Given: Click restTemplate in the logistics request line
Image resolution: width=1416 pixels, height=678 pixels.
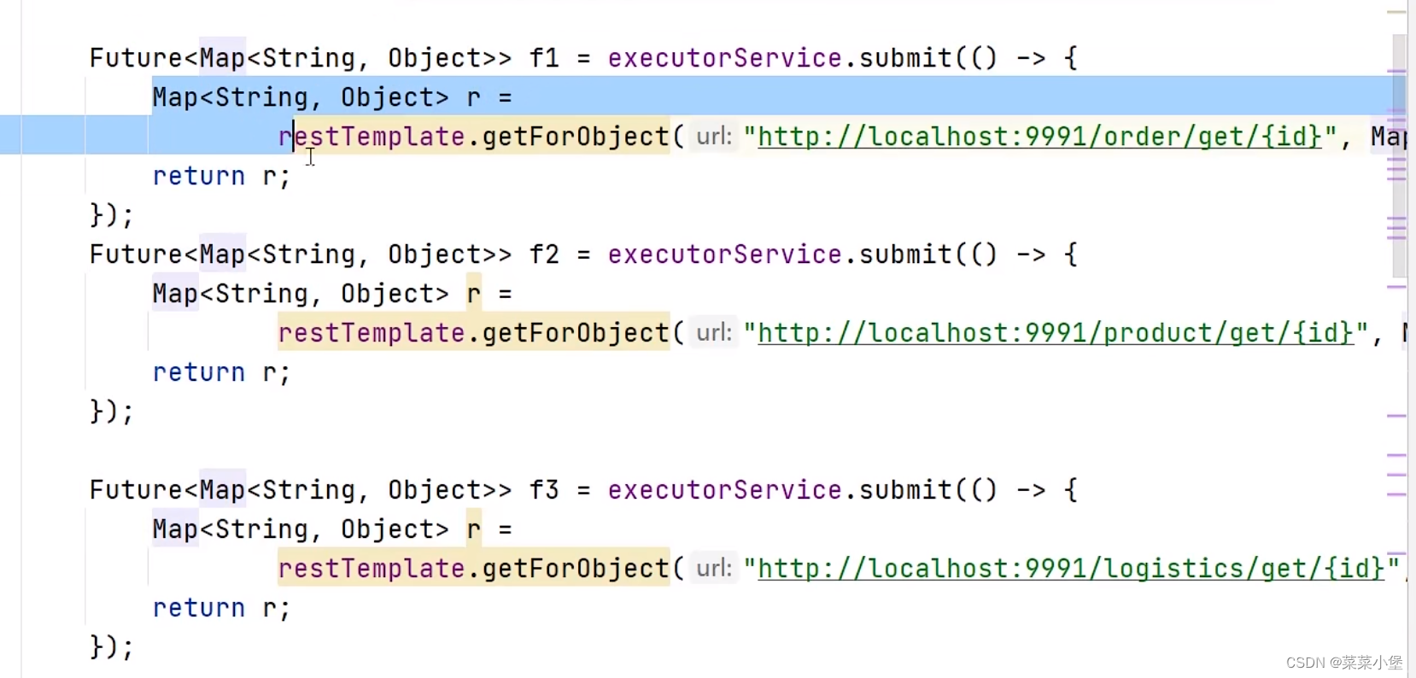Looking at the screenshot, I should [372, 569].
